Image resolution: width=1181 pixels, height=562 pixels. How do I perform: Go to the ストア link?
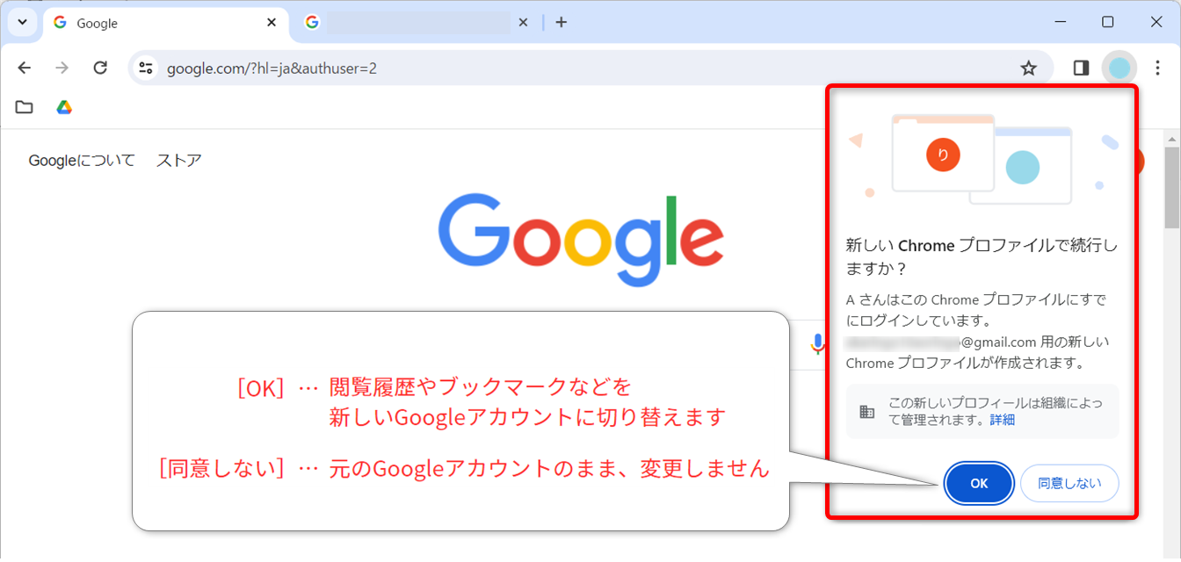click(x=179, y=160)
